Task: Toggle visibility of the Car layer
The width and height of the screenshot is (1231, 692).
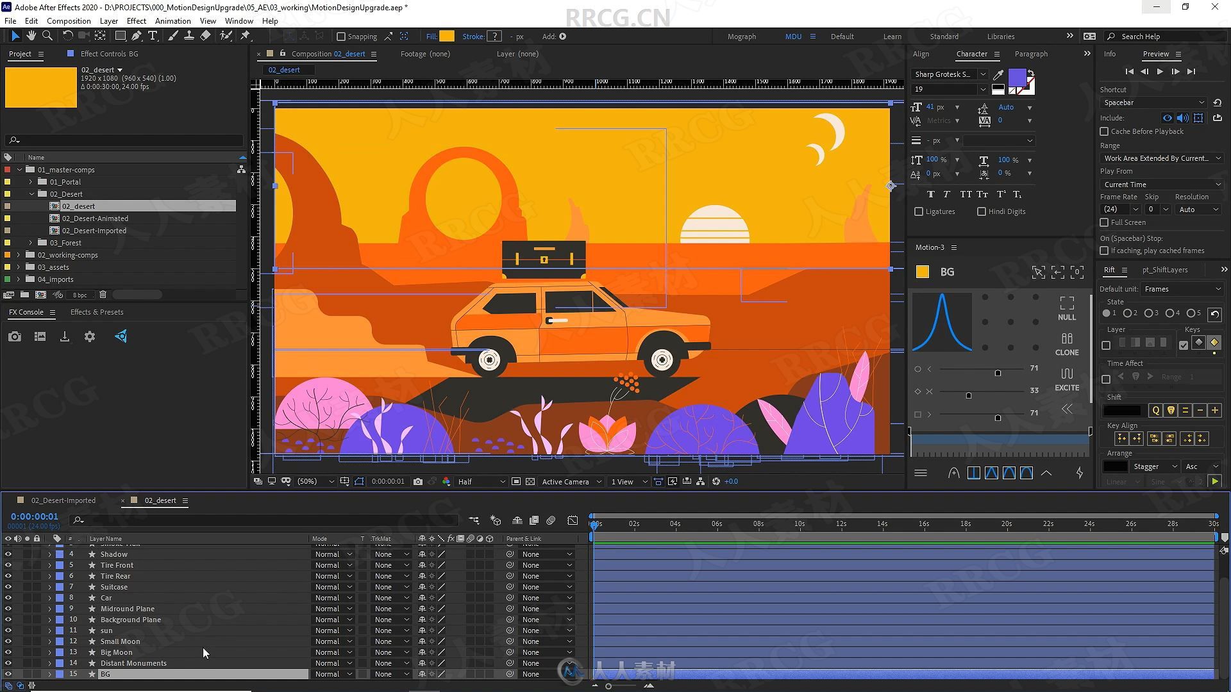Action: pos(7,597)
